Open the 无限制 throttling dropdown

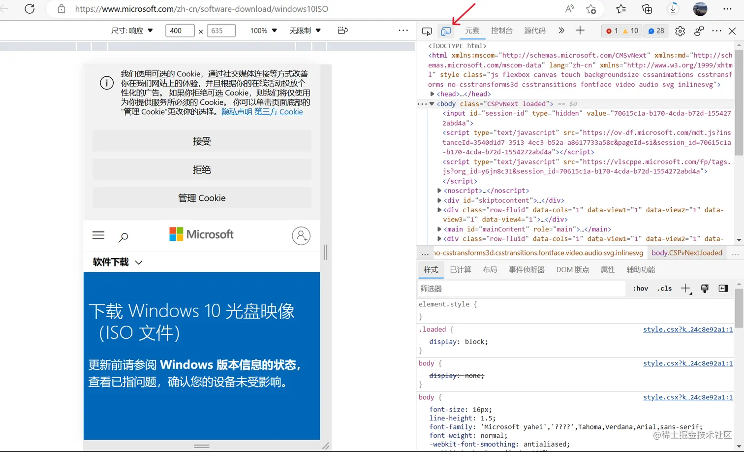pyautogui.click(x=305, y=31)
